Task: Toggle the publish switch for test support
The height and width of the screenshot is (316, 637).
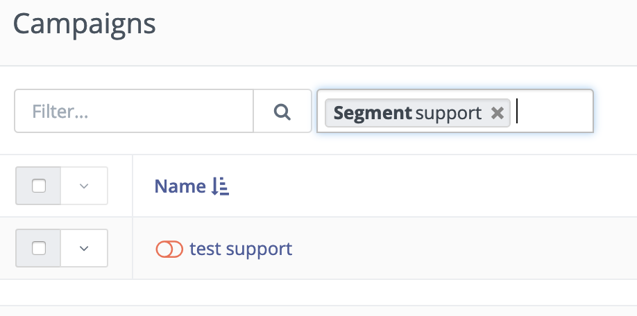Action: (x=169, y=249)
